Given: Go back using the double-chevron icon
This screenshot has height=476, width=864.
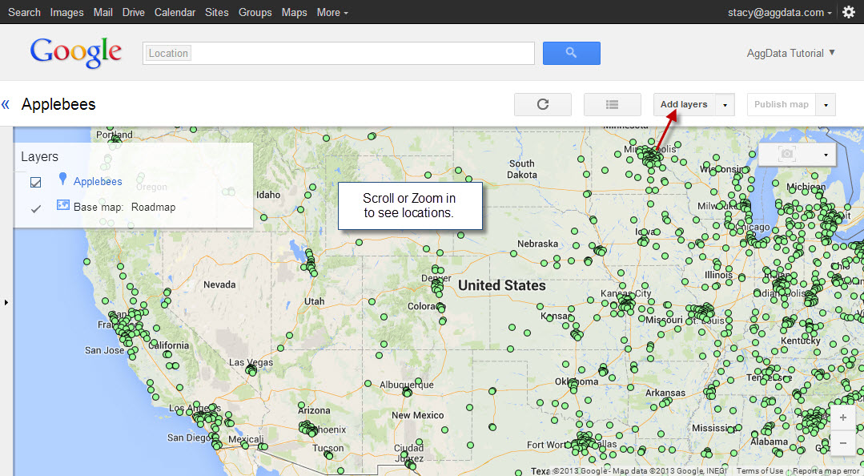Looking at the screenshot, I should (x=6, y=104).
